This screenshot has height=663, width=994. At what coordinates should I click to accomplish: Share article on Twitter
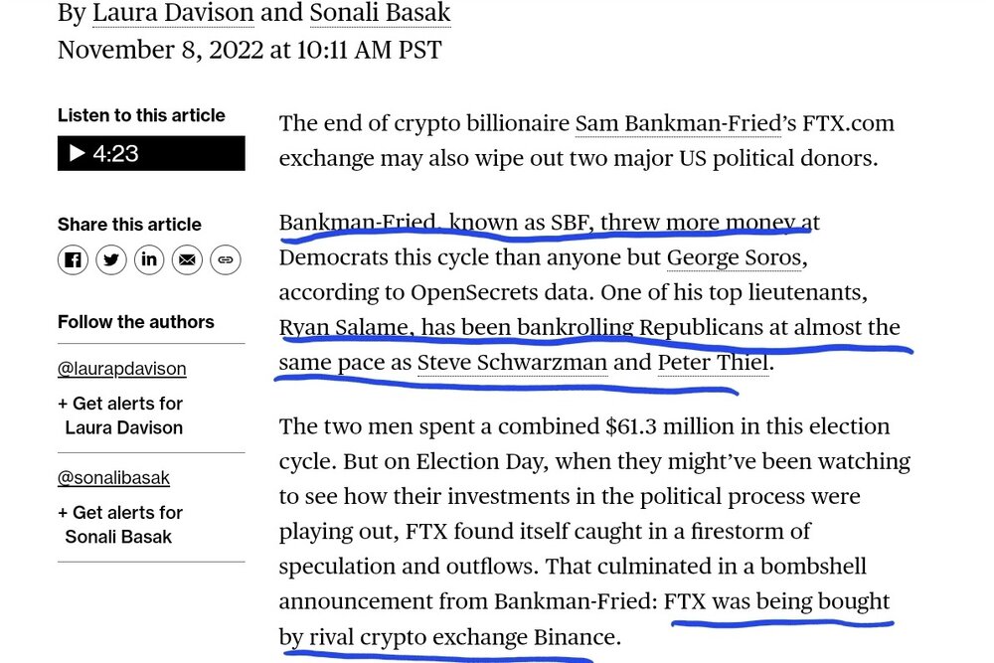[111, 260]
